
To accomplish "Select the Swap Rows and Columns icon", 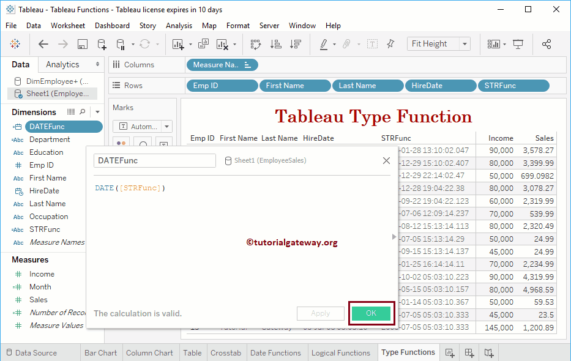I will point(255,43).
